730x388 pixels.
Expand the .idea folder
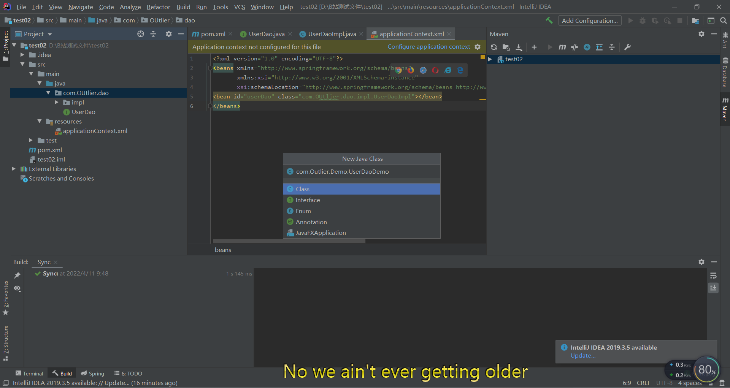click(22, 55)
